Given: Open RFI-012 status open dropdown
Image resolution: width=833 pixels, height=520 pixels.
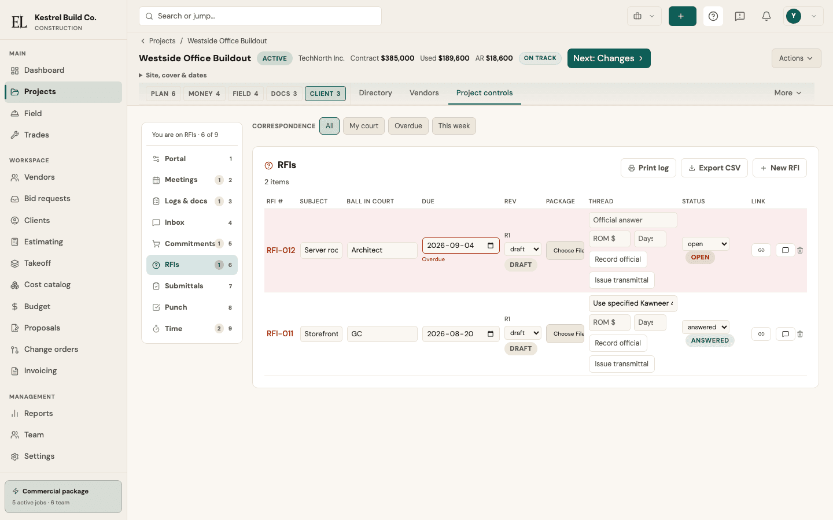Looking at the screenshot, I should coord(706,244).
